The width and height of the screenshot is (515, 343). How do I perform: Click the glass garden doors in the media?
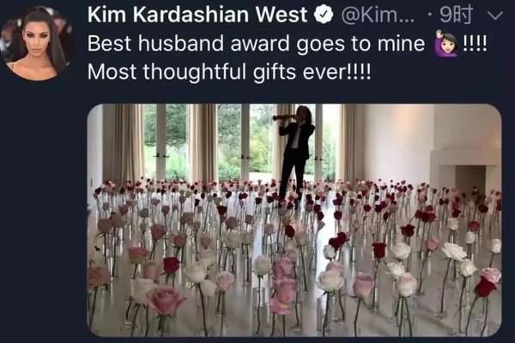(245, 143)
